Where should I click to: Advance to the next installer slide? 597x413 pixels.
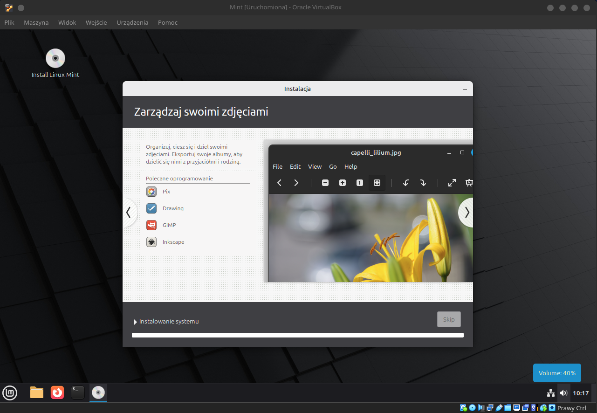pyautogui.click(x=467, y=213)
